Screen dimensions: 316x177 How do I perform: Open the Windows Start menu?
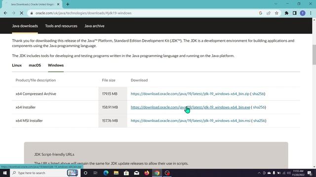pyautogui.click(x=5, y=173)
